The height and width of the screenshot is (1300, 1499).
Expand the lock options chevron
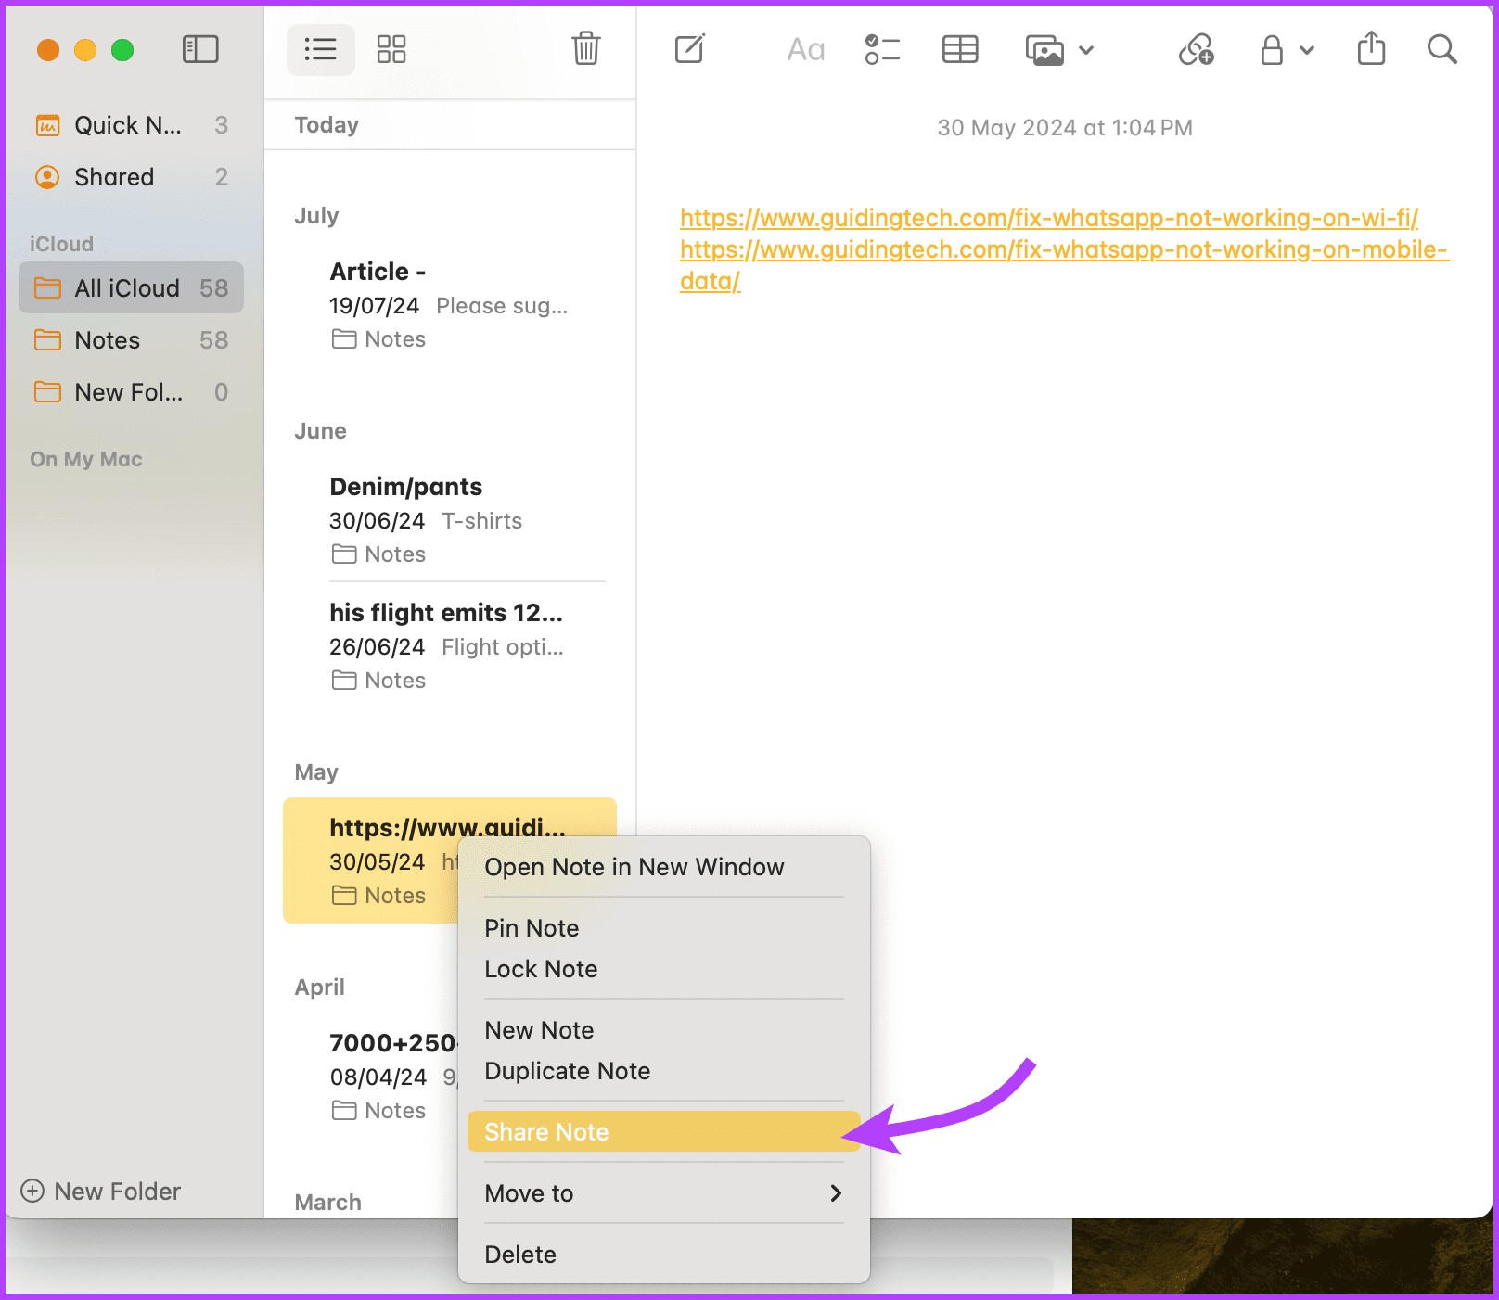tap(1308, 51)
